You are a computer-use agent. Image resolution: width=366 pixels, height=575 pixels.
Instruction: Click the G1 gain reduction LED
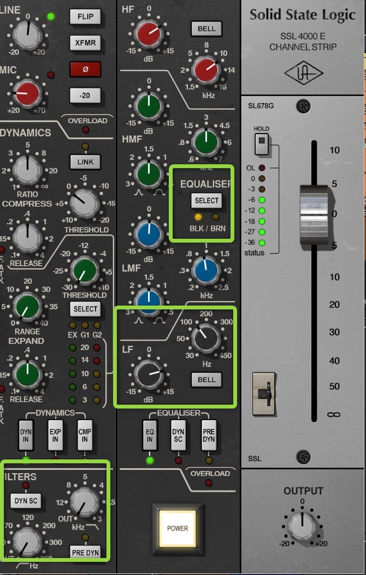pos(85,325)
